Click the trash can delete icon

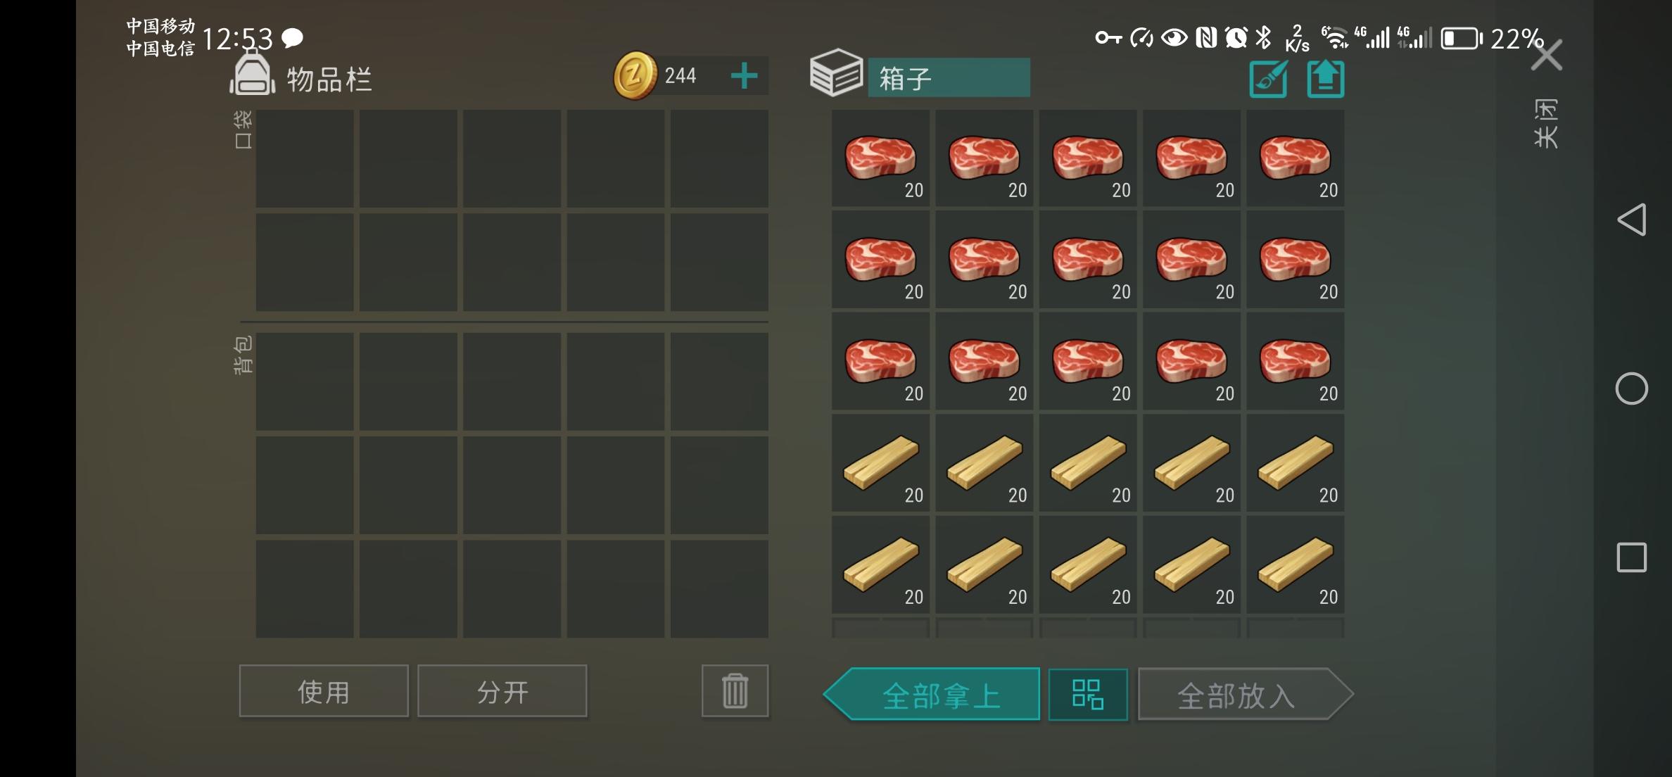coord(735,691)
